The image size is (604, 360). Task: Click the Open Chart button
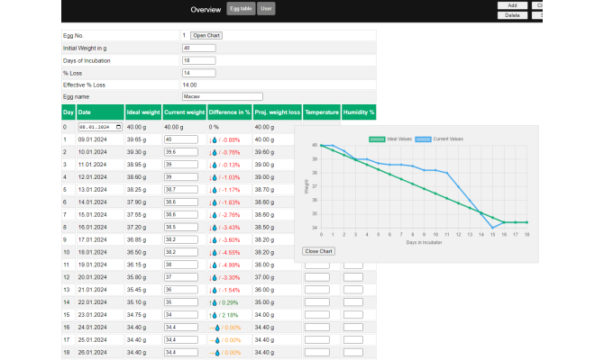point(206,35)
